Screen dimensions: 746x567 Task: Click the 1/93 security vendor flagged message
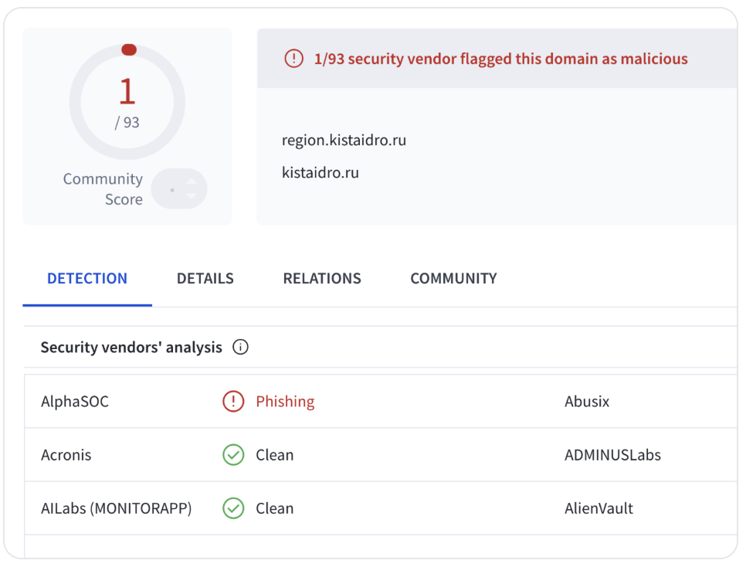(x=501, y=59)
